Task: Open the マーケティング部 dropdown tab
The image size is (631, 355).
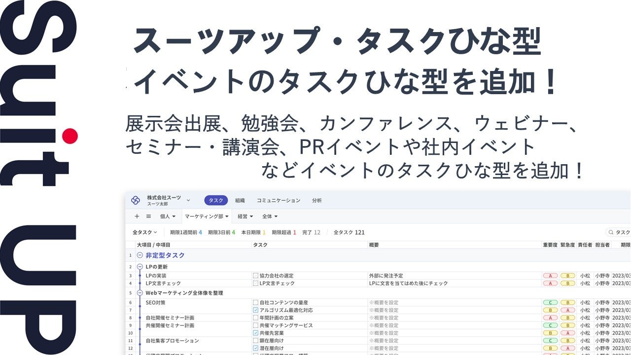Action: click(x=207, y=216)
